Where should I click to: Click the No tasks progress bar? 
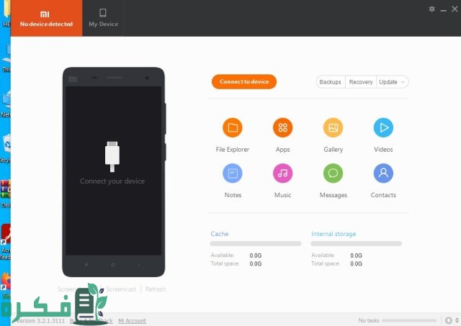(x=409, y=320)
